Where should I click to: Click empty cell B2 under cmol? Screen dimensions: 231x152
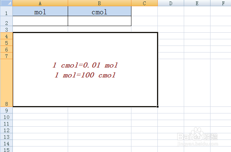[100, 21]
